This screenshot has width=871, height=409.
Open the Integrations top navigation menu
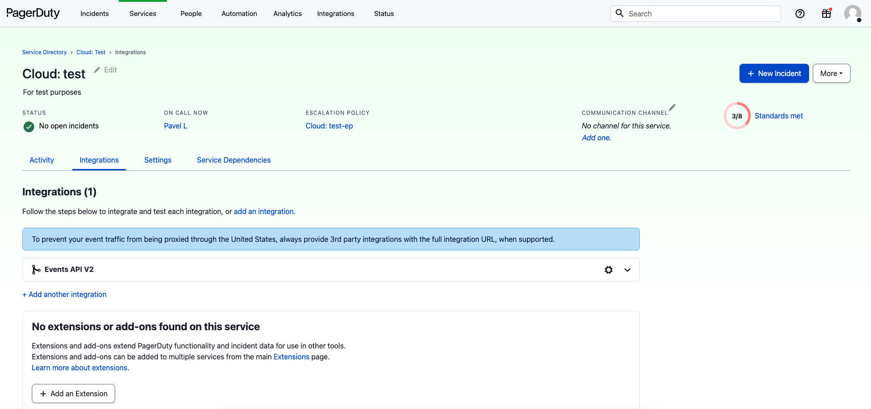pyautogui.click(x=336, y=14)
